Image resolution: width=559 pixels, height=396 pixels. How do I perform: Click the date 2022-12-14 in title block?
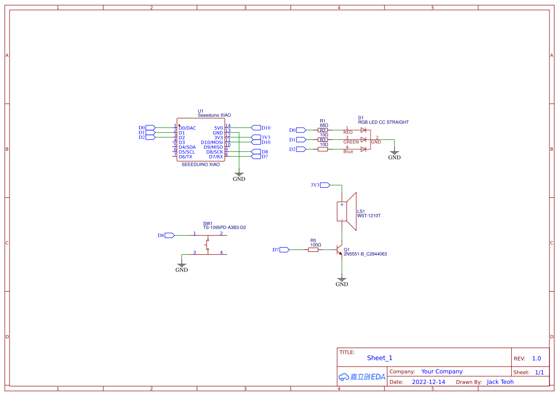pos(428,382)
